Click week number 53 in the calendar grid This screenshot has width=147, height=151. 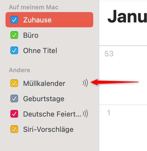point(109,54)
